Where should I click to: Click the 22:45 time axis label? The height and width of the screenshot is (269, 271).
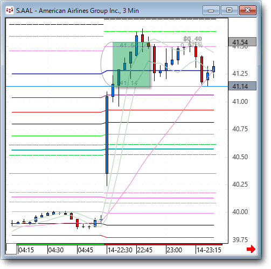click(x=144, y=250)
